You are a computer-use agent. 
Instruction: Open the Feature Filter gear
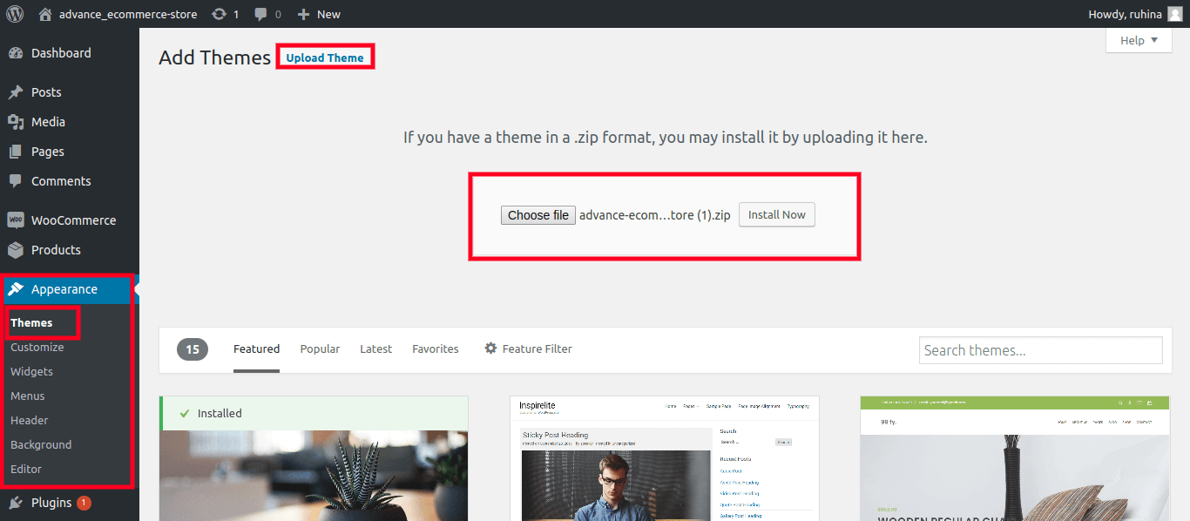[491, 348]
